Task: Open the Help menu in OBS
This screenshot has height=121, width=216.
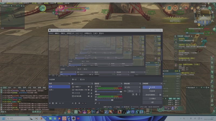Action: pyautogui.click(x=101, y=33)
